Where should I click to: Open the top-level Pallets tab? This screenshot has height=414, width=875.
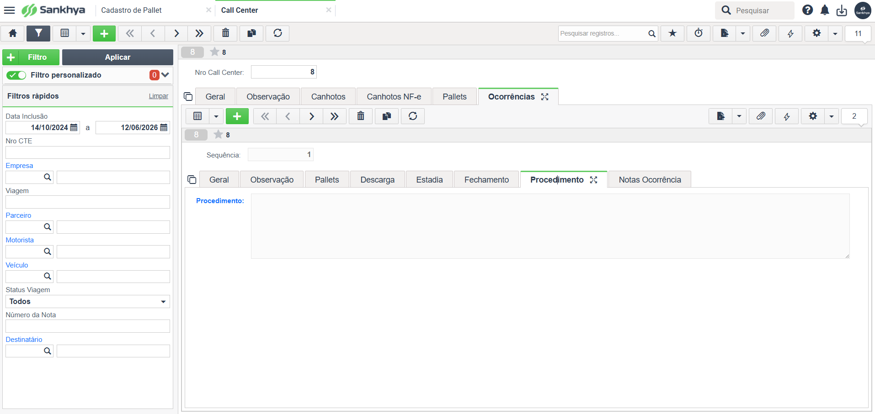(454, 97)
